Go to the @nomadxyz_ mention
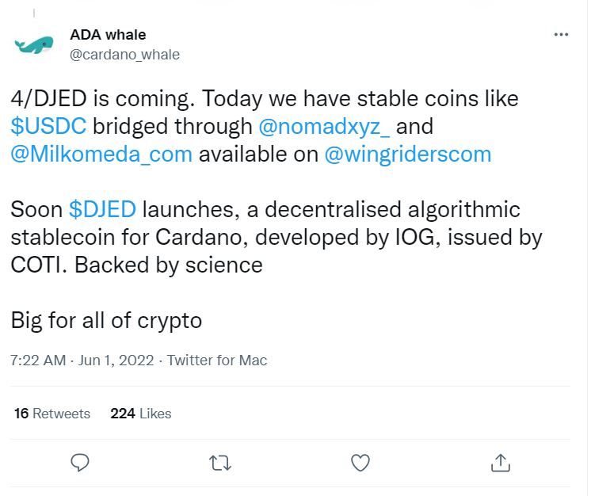This screenshot has height=496, width=591. click(x=324, y=127)
